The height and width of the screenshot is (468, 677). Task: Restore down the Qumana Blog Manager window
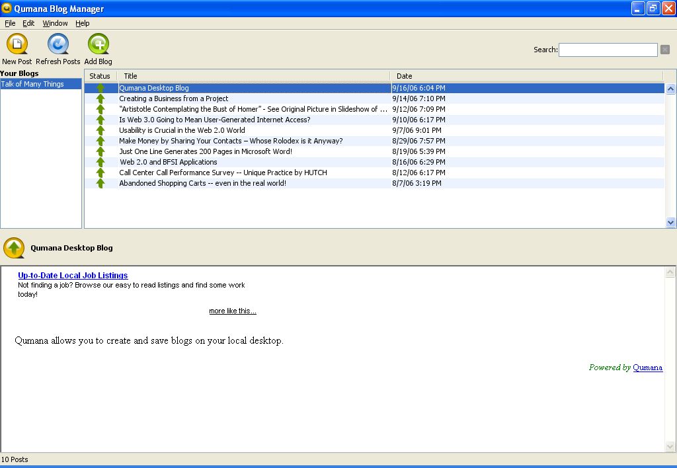point(653,8)
